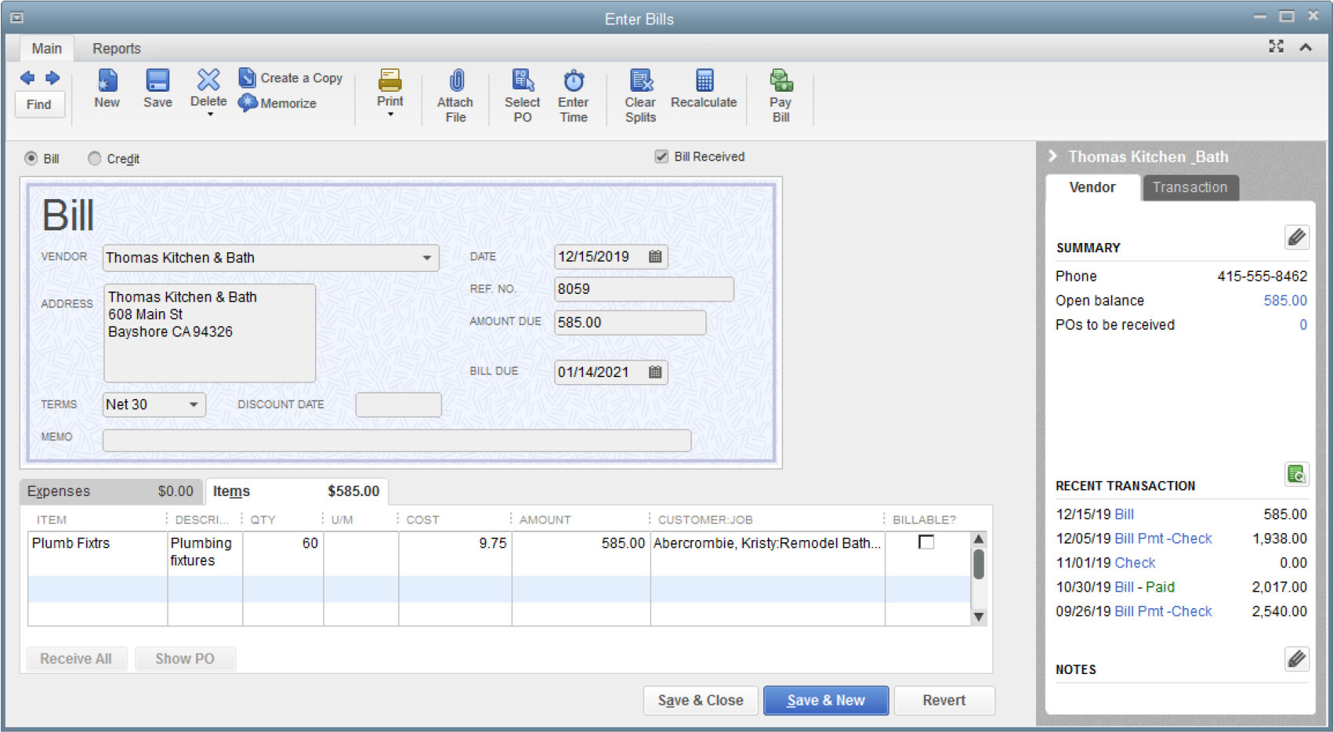
Task: Click the Pay Bill icon
Action: (x=781, y=80)
